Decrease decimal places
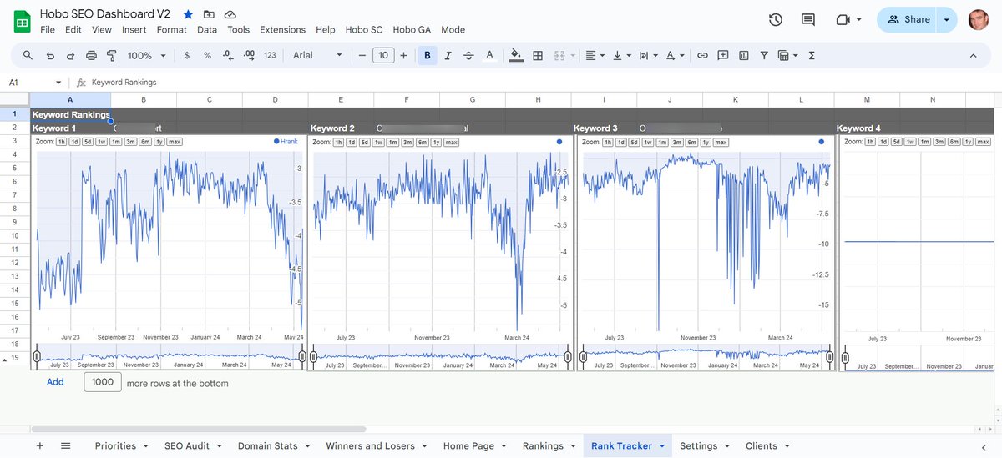This screenshot has width=1002, height=458. point(228,55)
